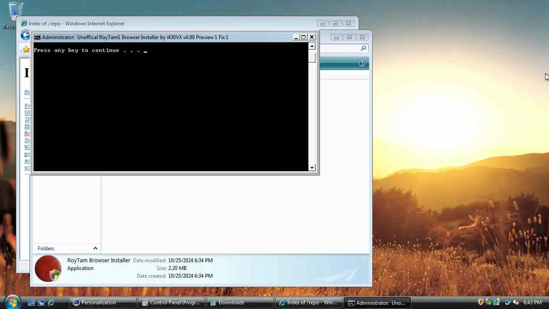Open the Windows Start orb
The height and width of the screenshot is (309, 549).
coord(12,302)
